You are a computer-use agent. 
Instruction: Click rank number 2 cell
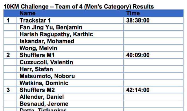[10, 55]
